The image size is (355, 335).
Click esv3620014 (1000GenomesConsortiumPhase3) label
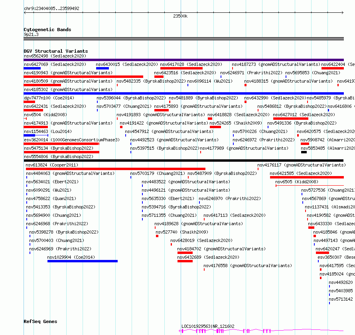coord(72,140)
